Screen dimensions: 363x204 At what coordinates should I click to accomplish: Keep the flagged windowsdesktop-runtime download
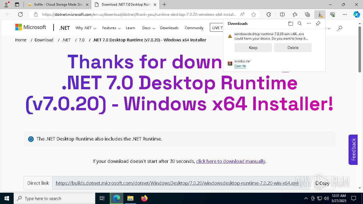(253, 48)
